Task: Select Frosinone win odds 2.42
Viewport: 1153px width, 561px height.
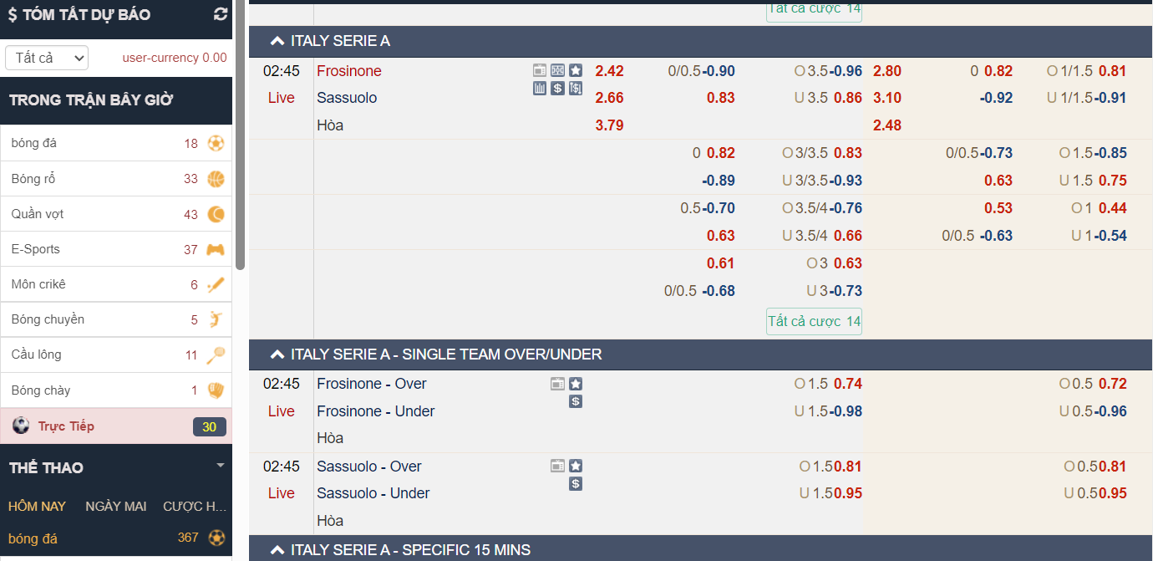Action: click(609, 71)
